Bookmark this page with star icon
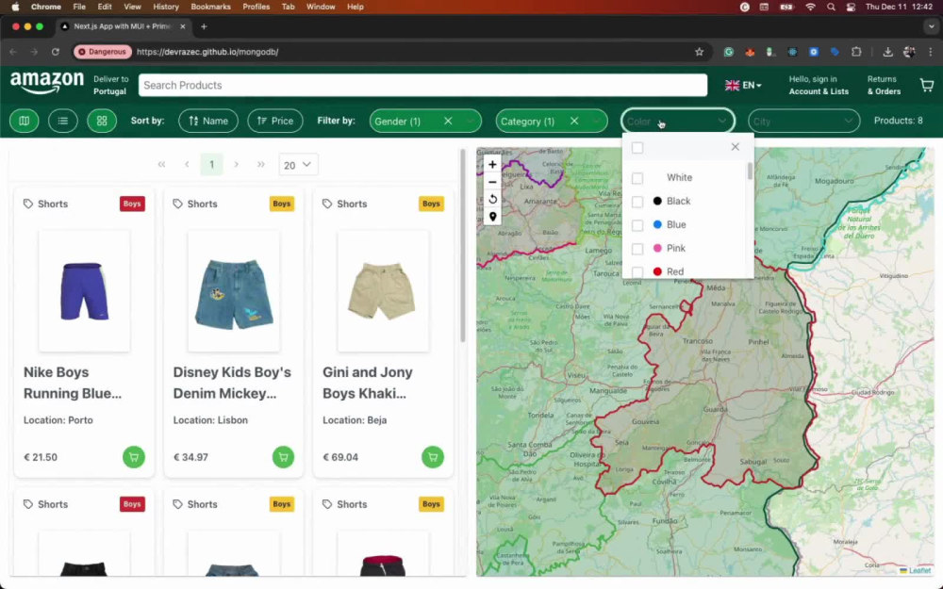Image resolution: width=943 pixels, height=589 pixels. (699, 52)
